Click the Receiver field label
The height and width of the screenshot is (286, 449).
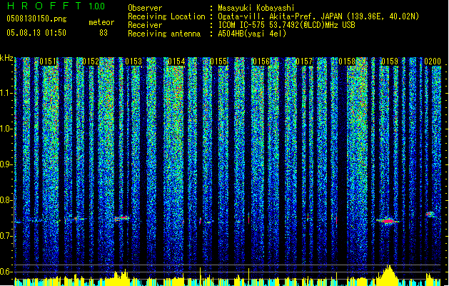(x=145, y=25)
